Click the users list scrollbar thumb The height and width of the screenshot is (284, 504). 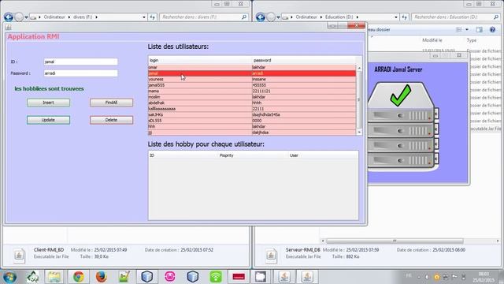pos(359,99)
